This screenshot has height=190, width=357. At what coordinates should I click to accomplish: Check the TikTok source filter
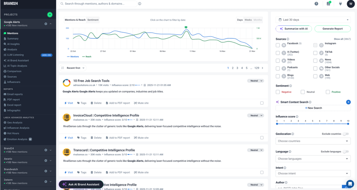315,53
